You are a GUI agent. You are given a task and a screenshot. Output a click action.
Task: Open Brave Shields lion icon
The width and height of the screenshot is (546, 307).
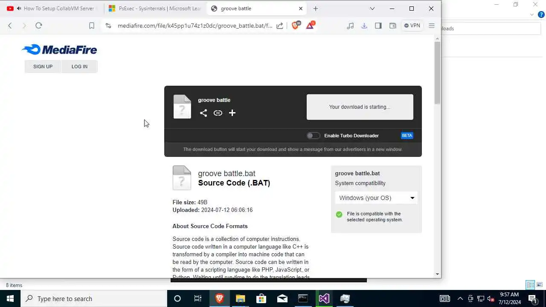[295, 25]
